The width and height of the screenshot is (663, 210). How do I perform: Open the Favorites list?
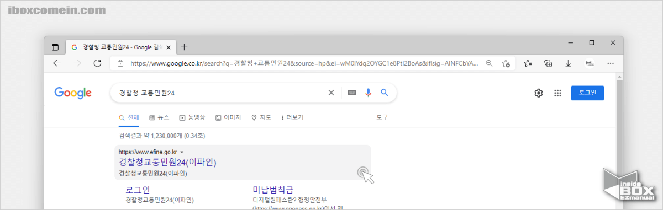coord(528,63)
